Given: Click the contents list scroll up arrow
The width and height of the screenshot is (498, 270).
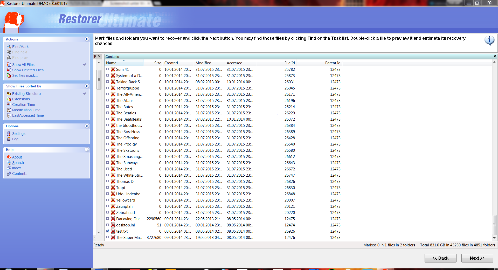Looking at the screenshot, I should click(x=494, y=62).
